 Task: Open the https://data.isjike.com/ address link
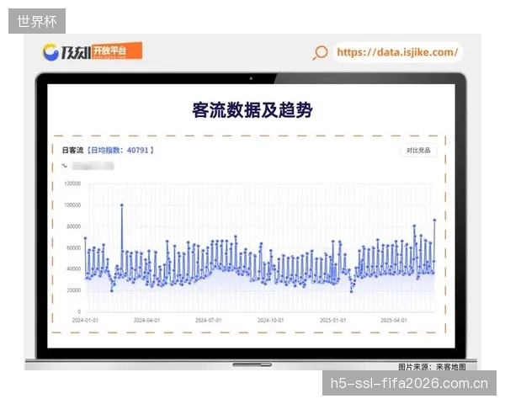[397, 52]
